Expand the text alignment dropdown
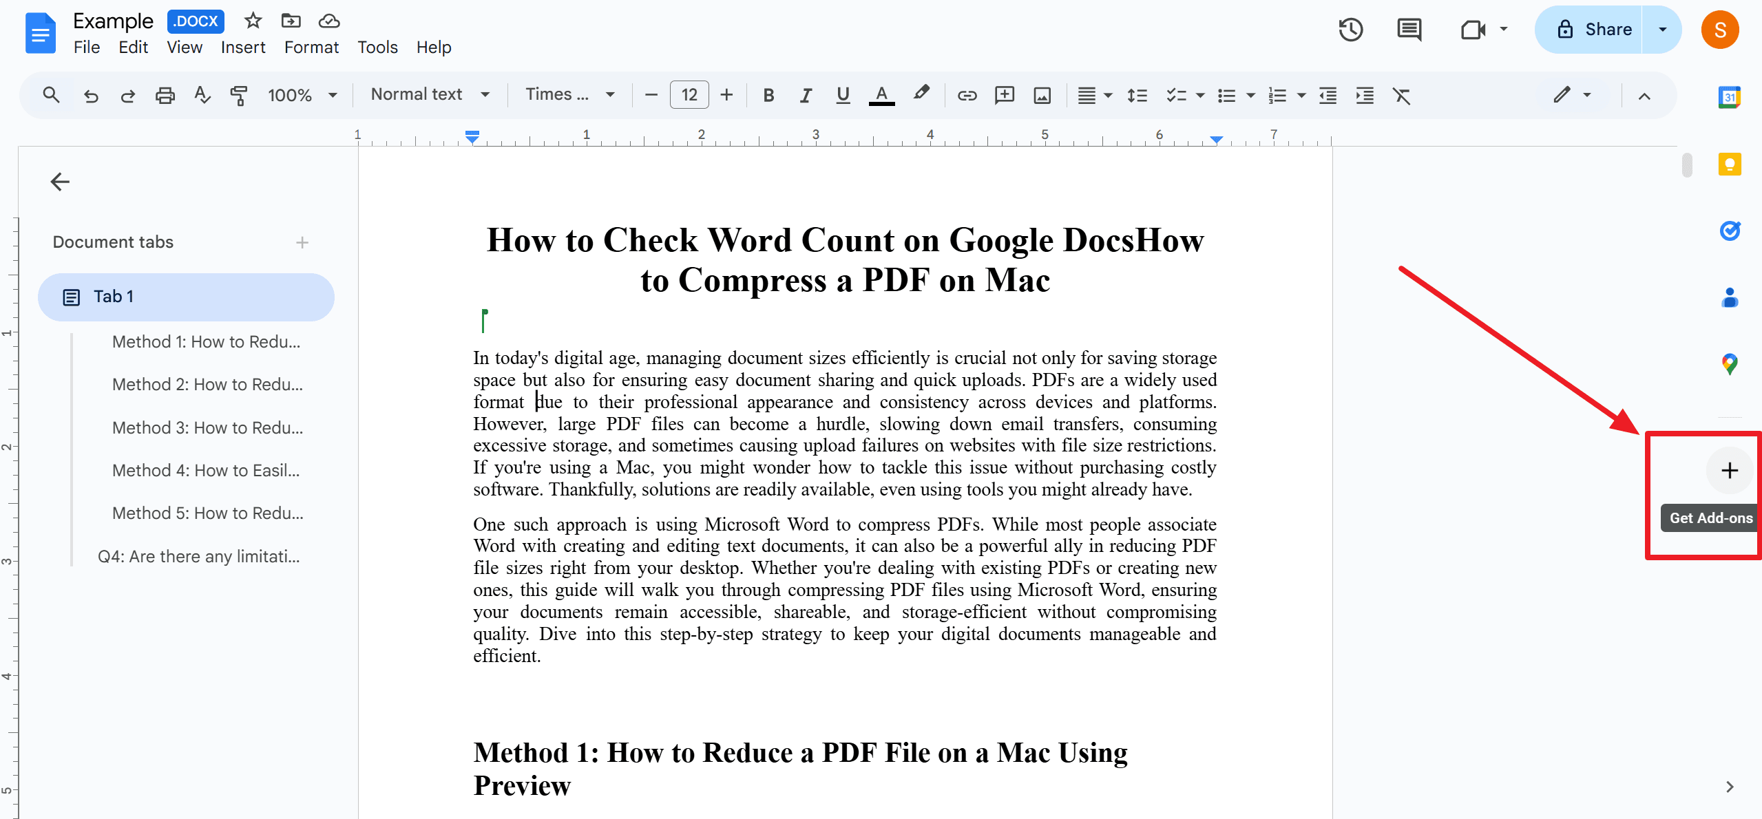This screenshot has height=819, width=1762. [x=1108, y=96]
